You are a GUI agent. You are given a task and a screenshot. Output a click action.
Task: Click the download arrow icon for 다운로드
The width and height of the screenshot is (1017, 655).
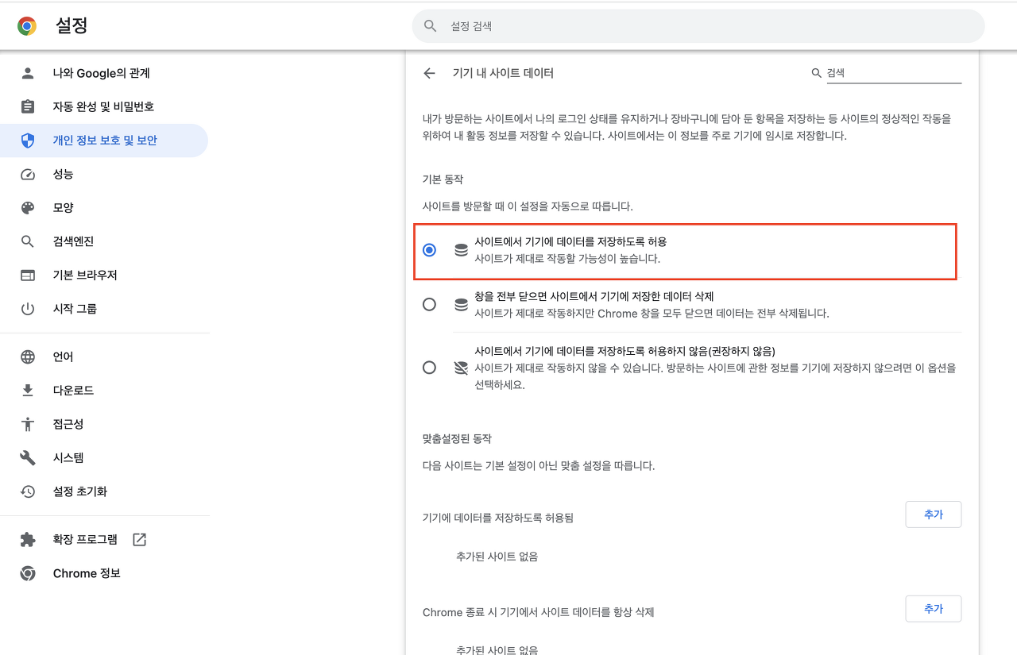(28, 391)
